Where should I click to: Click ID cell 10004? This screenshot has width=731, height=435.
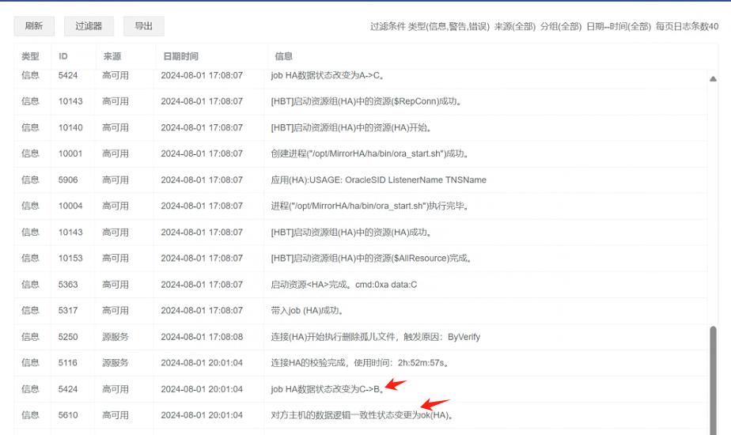70,206
